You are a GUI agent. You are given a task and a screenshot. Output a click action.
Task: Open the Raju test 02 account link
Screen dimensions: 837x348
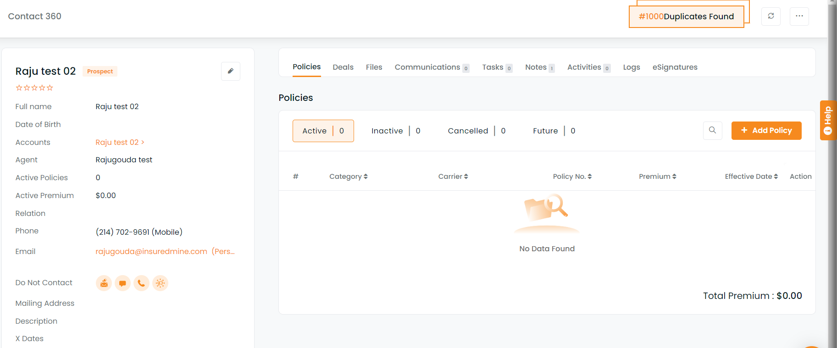[x=120, y=142]
